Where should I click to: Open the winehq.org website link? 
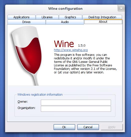(71, 50)
